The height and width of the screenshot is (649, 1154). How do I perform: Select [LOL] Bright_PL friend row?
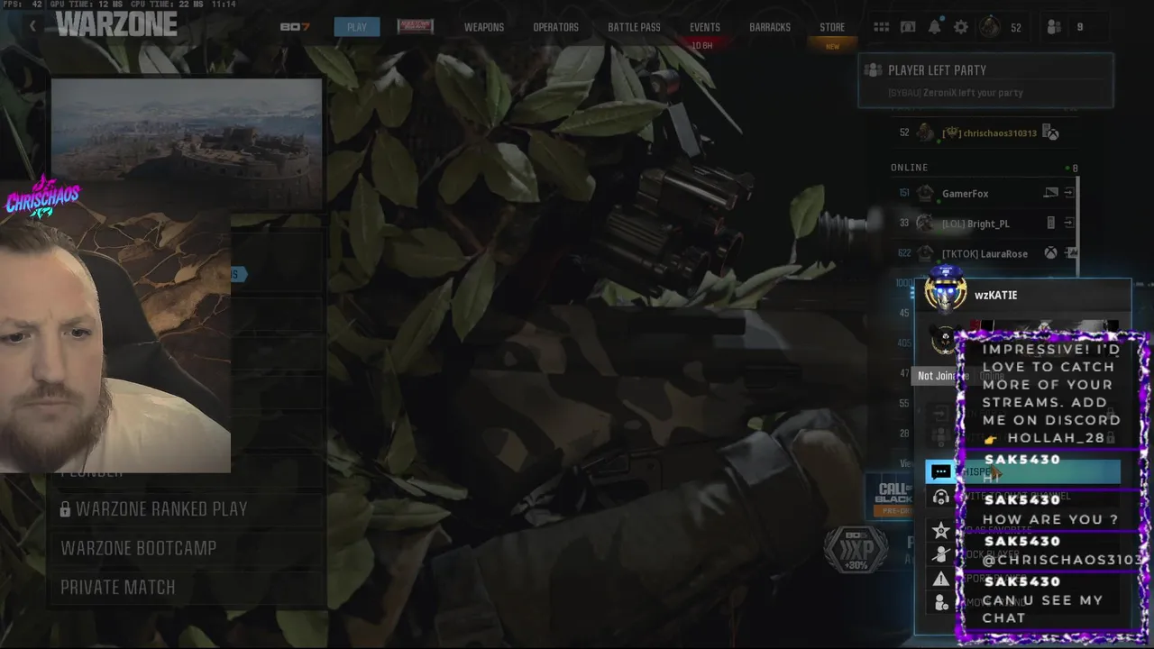click(x=985, y=223)
